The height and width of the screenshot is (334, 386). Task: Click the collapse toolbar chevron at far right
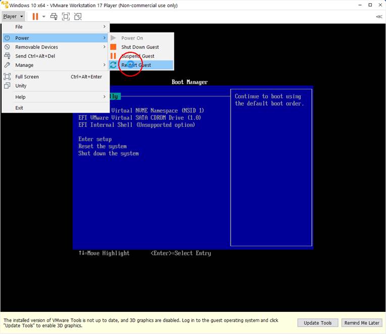379,17
